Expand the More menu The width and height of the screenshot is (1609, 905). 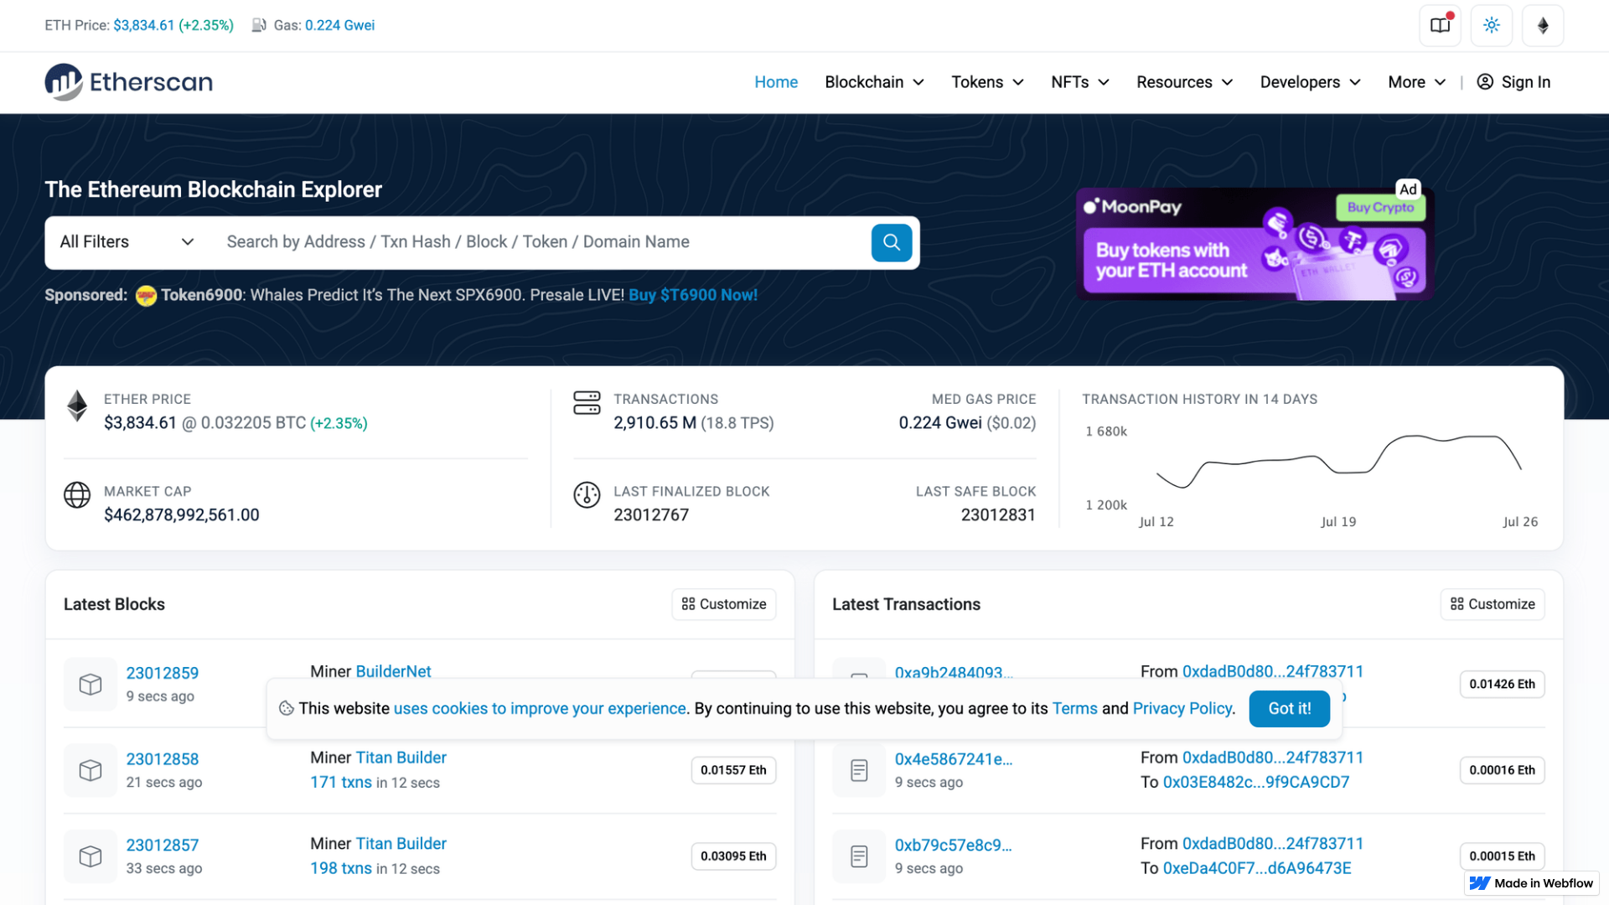point(1416,82)
